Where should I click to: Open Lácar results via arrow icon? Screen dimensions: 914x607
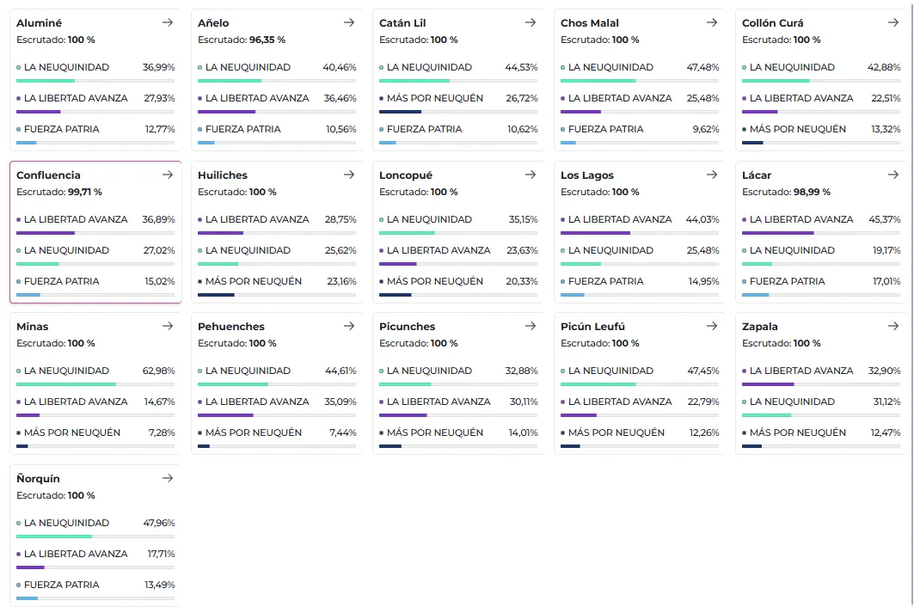pyautogui.click(x=893, y=175)
